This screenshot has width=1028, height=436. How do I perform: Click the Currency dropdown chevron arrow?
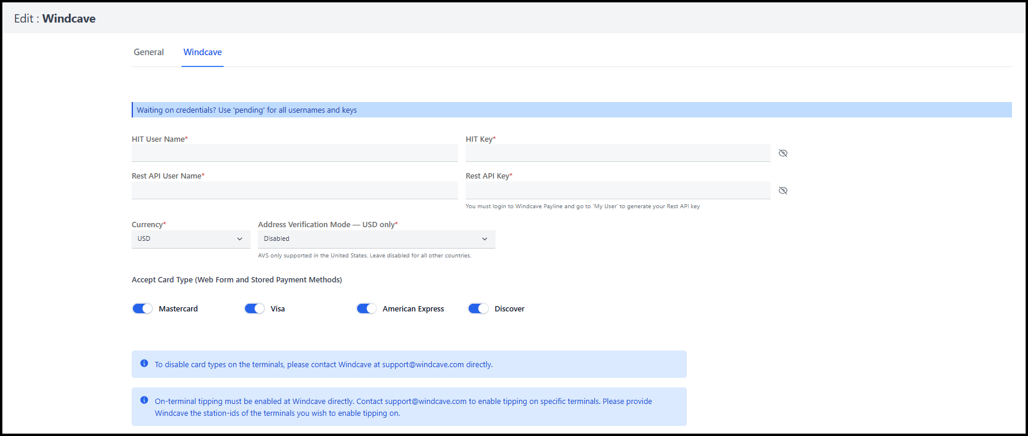tap(240, 239)
